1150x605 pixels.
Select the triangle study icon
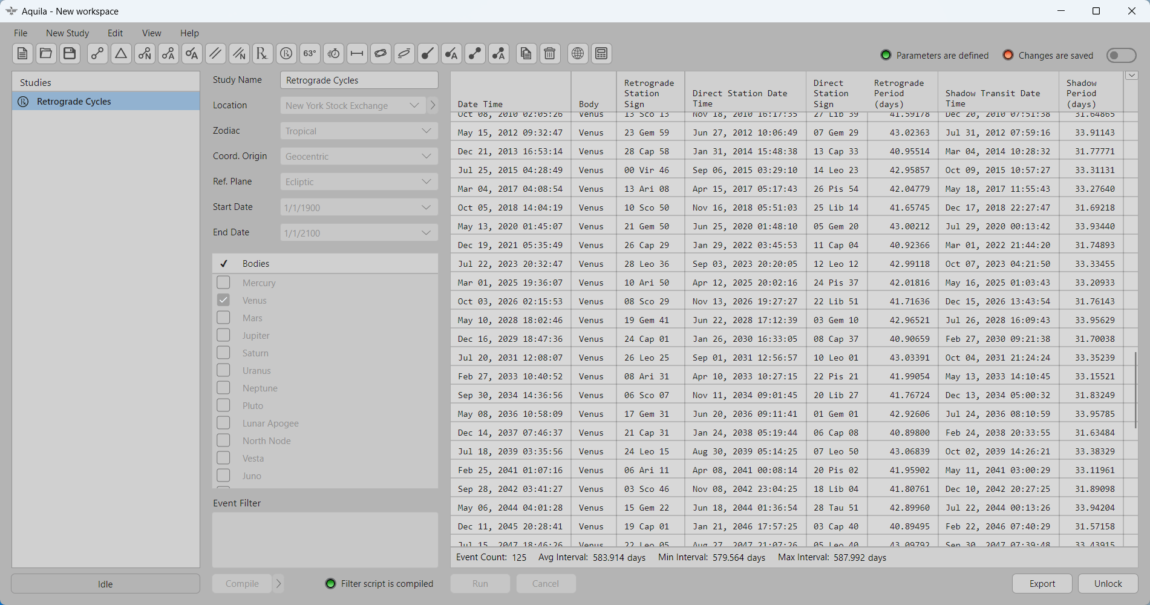(x=121, y=54)
